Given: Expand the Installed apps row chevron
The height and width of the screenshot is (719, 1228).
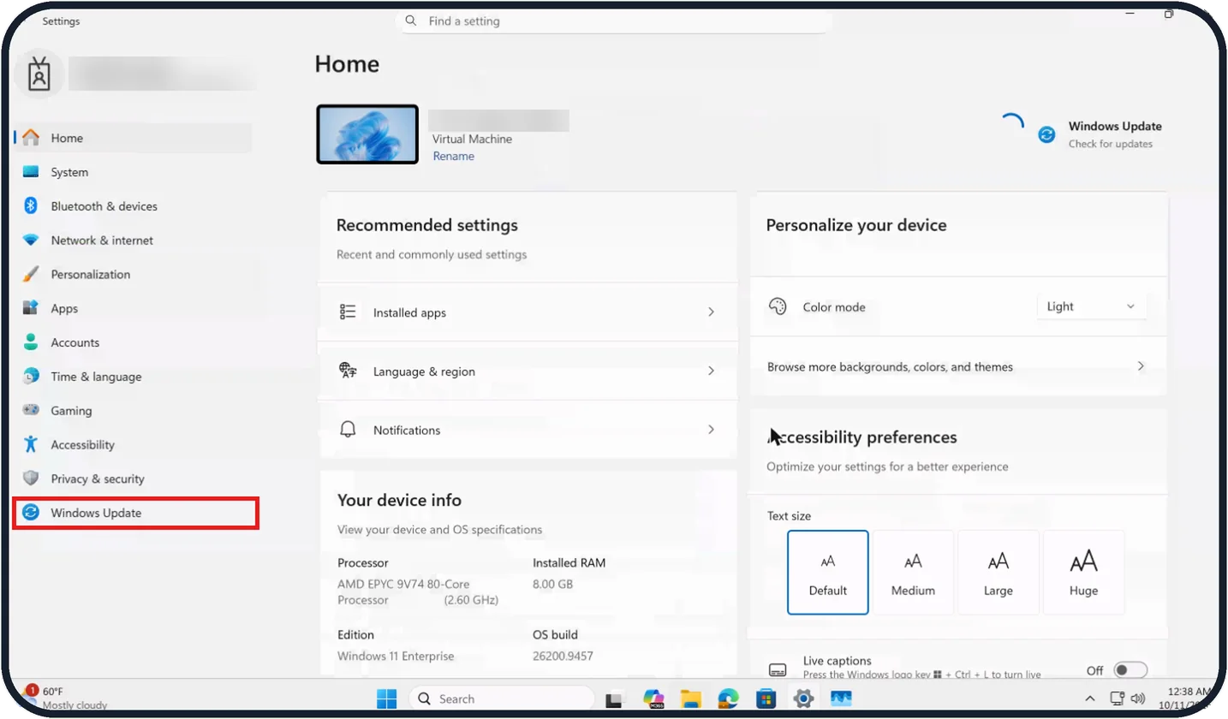Looking at the screenshot, I should click(x=711, y=312).
